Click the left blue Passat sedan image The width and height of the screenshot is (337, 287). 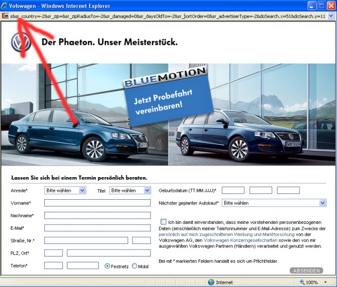[78, 135]
